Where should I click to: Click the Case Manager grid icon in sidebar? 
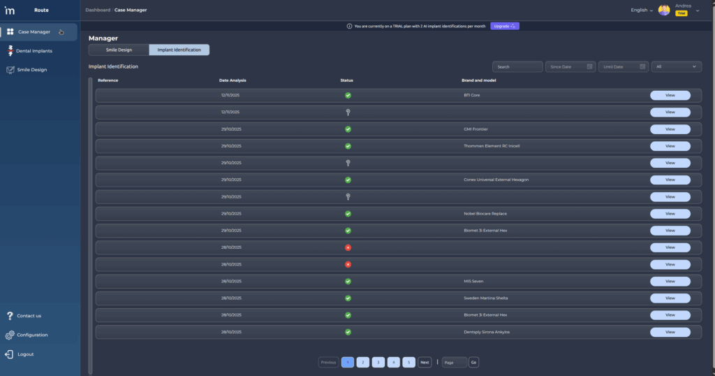click(10, 31)
